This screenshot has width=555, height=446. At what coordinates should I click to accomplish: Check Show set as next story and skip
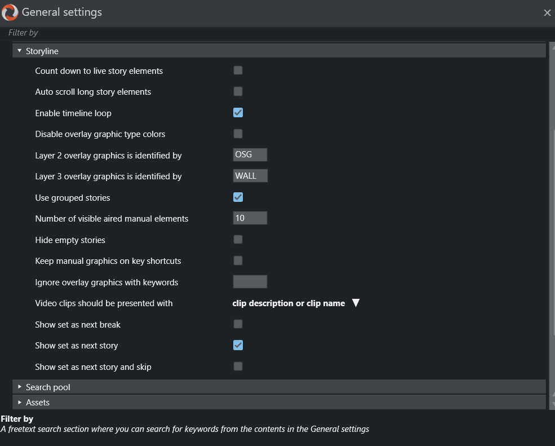[x=238, y=366]
